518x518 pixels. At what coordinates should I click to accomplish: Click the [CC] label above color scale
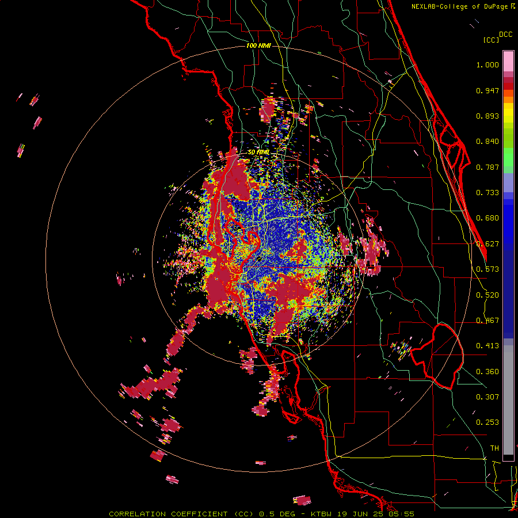[x=491, y=40]
